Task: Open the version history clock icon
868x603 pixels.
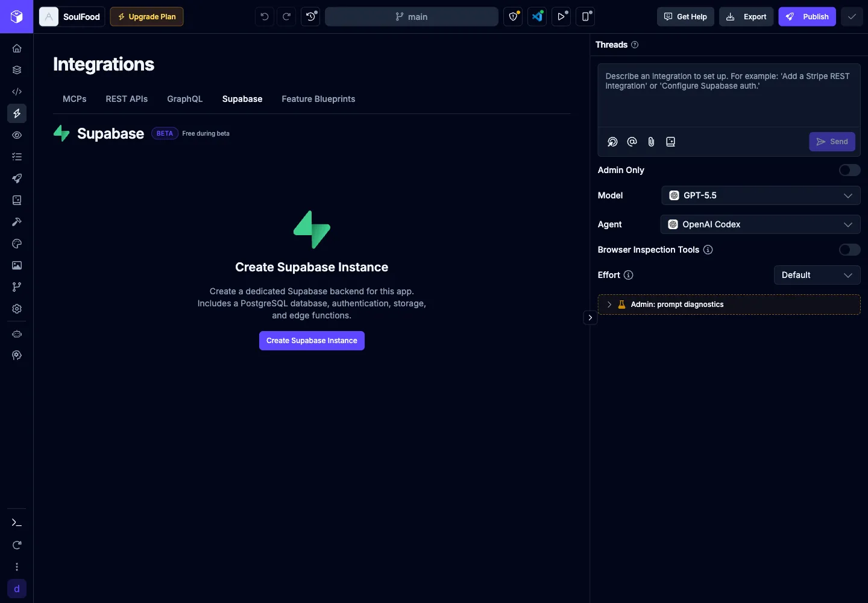Action: tap(310, 17)
